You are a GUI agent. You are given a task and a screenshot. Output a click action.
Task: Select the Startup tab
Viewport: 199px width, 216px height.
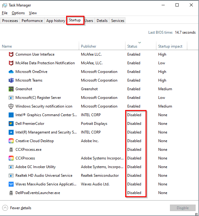click(75, 20)
